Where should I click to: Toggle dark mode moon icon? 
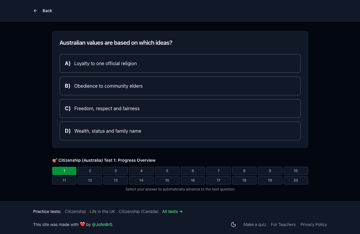pyautogui.click(x=233, y=225)
